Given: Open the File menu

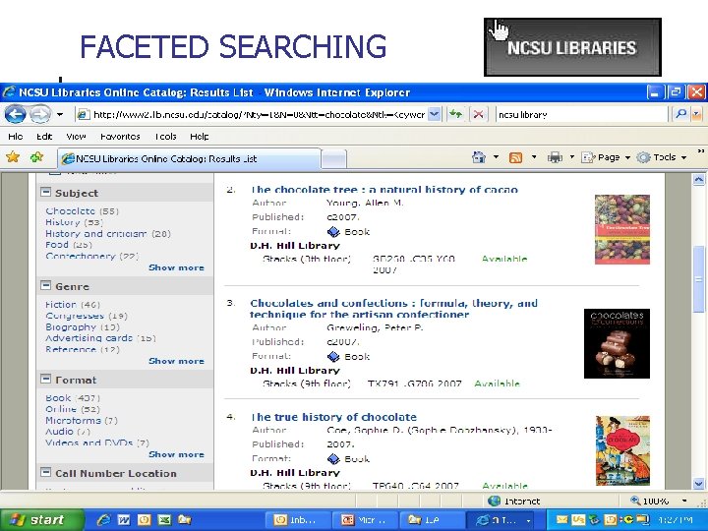Looking at the screenshot, I should [x=16, y=137].
